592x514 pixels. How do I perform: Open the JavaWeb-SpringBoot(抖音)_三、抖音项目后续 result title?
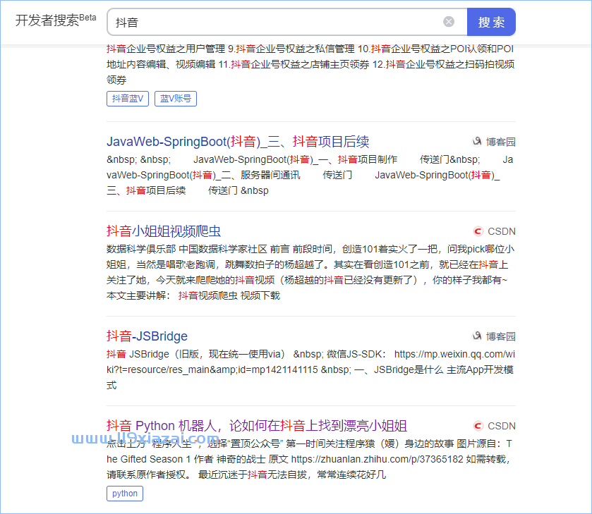point(238,142)
